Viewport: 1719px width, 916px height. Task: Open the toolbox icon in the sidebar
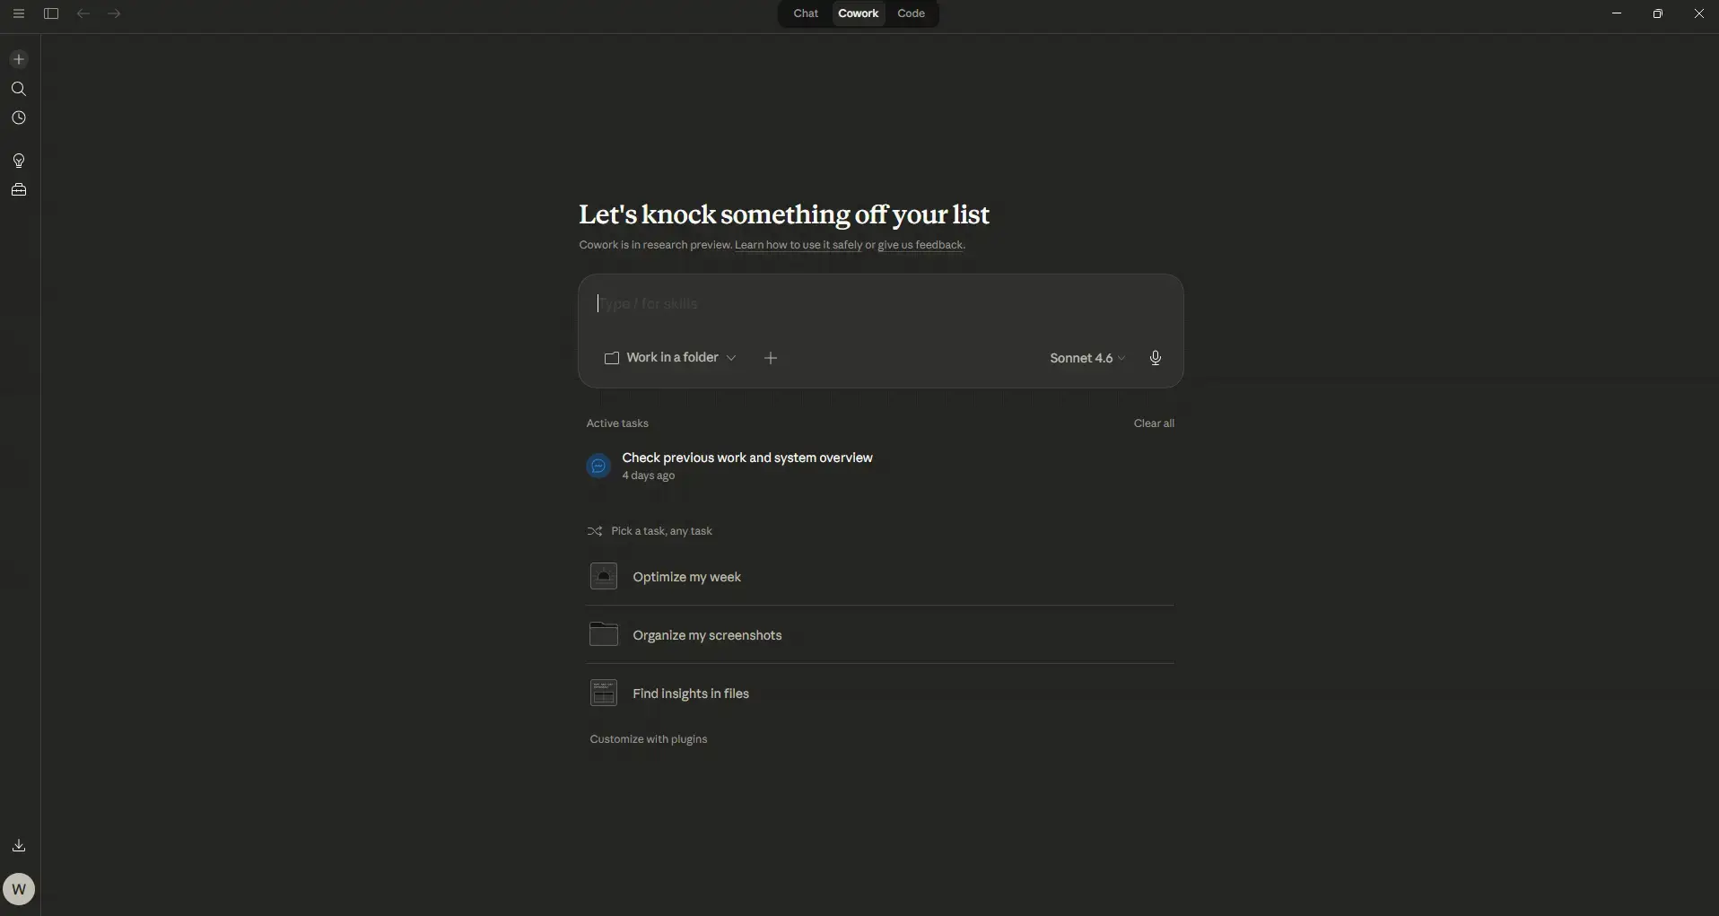(x=19, y=190)
